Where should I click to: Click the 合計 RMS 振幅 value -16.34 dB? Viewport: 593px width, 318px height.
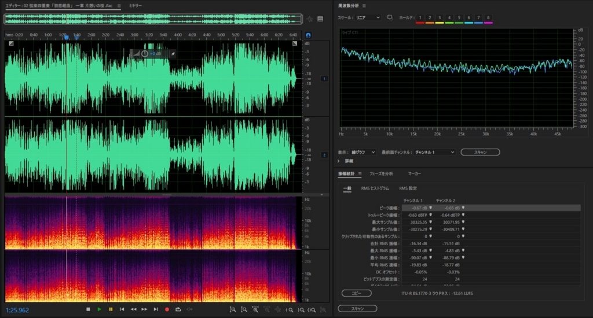tap(419, 243)
